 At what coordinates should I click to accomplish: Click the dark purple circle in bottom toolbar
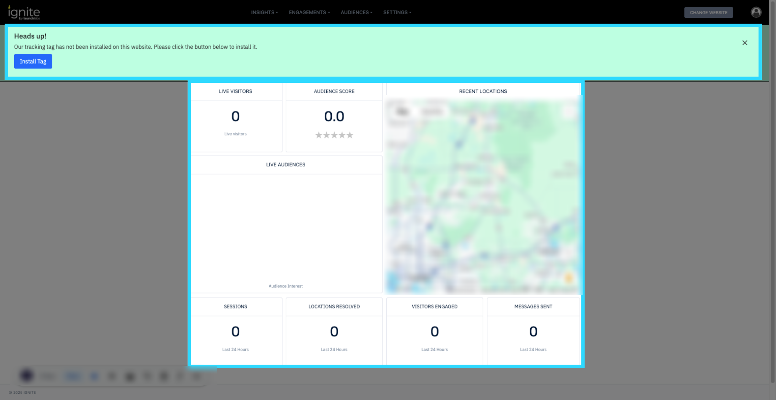(27, 375)
